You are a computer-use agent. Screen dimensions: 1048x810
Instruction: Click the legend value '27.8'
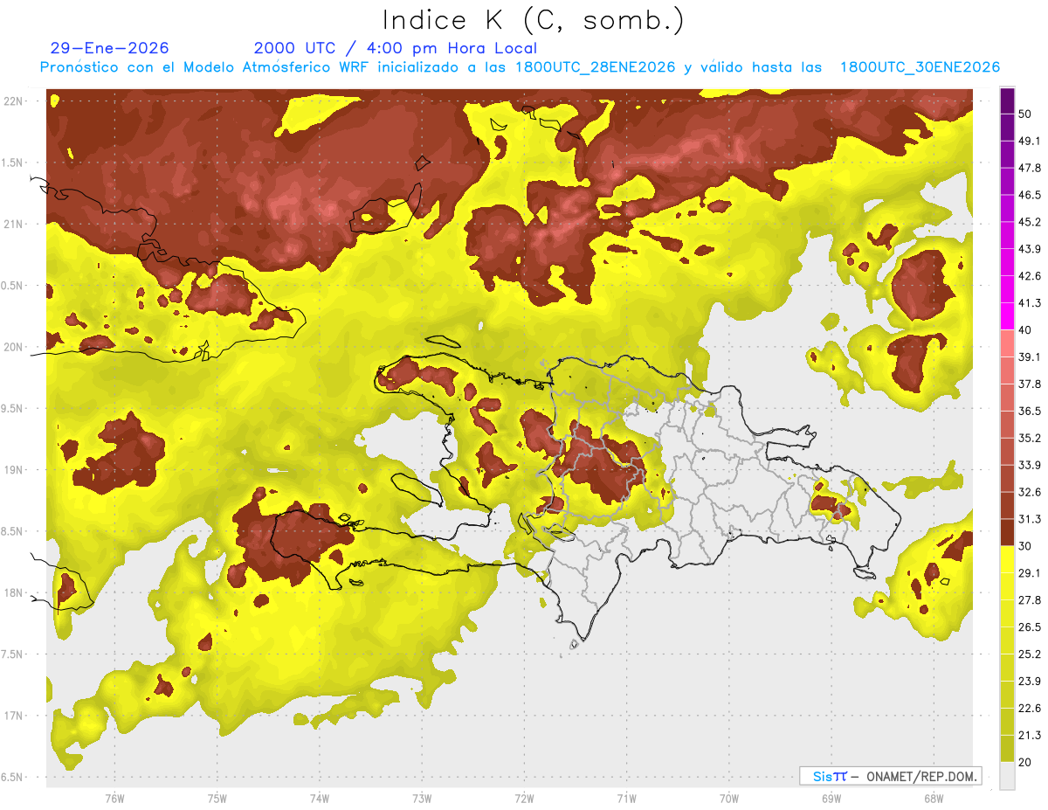click(x=1030, y=600)
